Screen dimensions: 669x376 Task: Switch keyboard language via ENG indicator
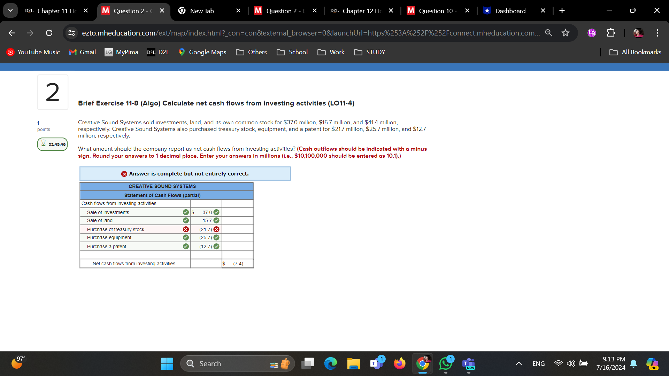tap(538, 363)
